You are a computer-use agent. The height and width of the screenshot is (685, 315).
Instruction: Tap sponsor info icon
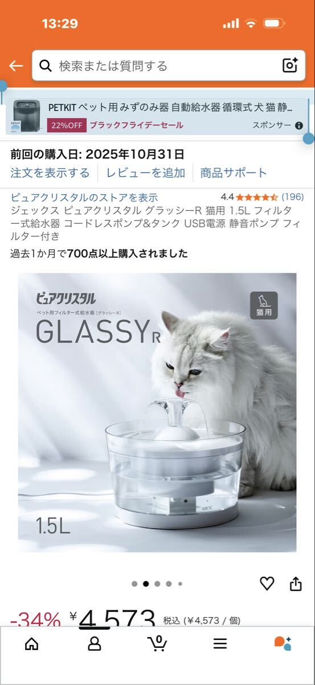pos(299,126)
